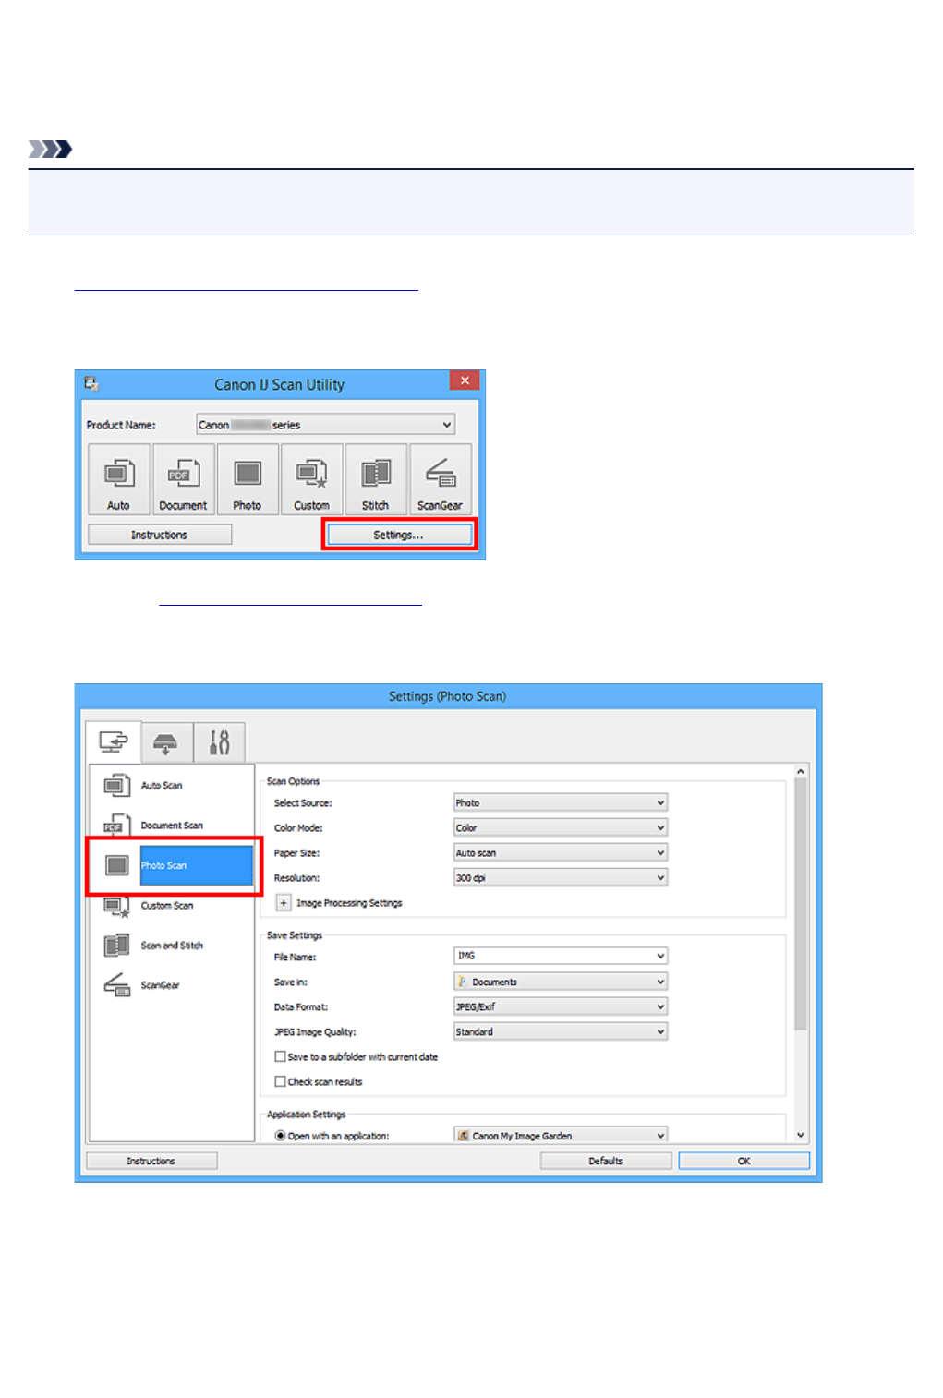Image resolution: width=943 pixels, height=1398 pixels.
Task: Select the general settings tools tab icon
Action: pyautogui.click(x=219, y=742)
